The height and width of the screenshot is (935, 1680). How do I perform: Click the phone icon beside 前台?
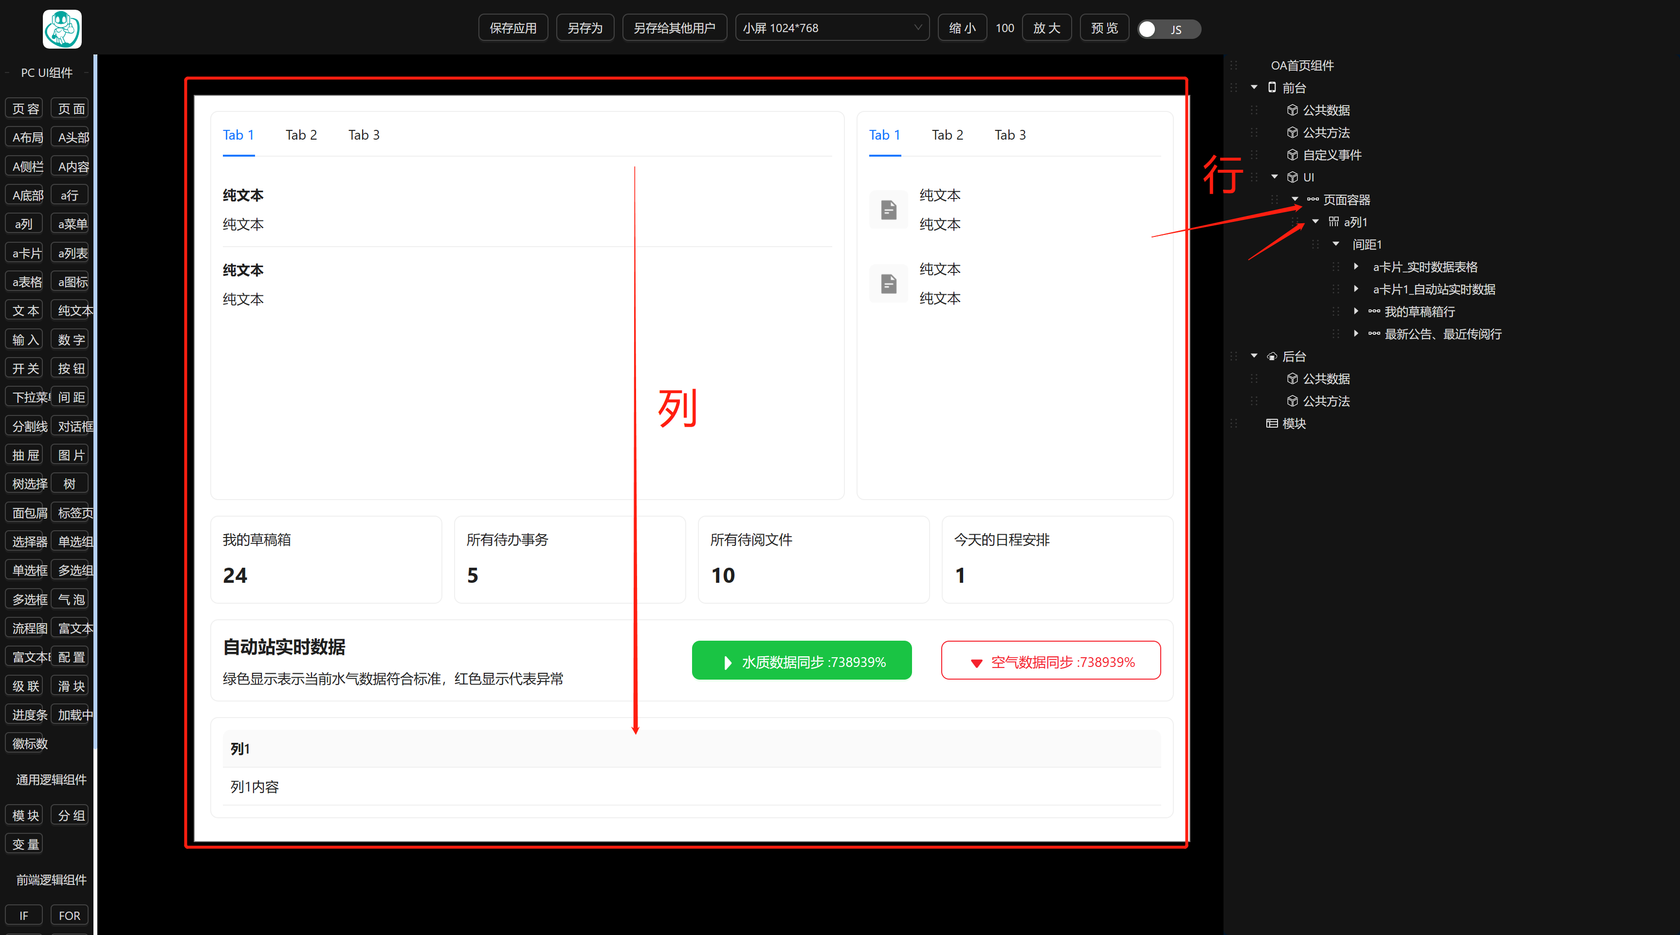coord(1272,88)
